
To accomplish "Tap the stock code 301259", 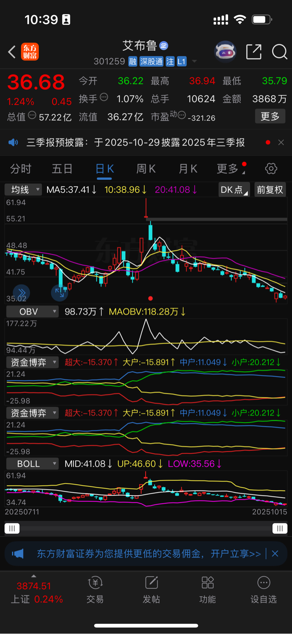I will 109,61.
